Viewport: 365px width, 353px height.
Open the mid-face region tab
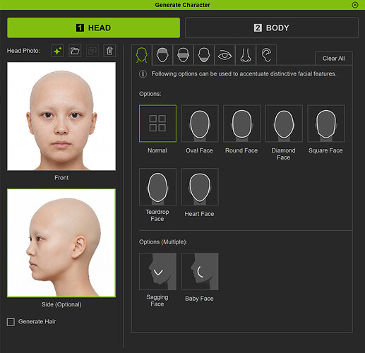(x=184, y=55)
